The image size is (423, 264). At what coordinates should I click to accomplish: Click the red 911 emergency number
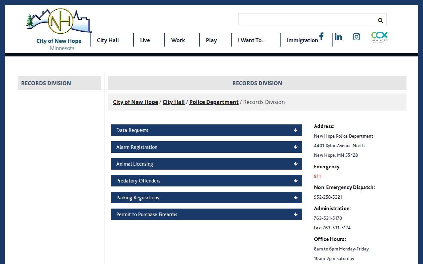[x=317, y=176]
